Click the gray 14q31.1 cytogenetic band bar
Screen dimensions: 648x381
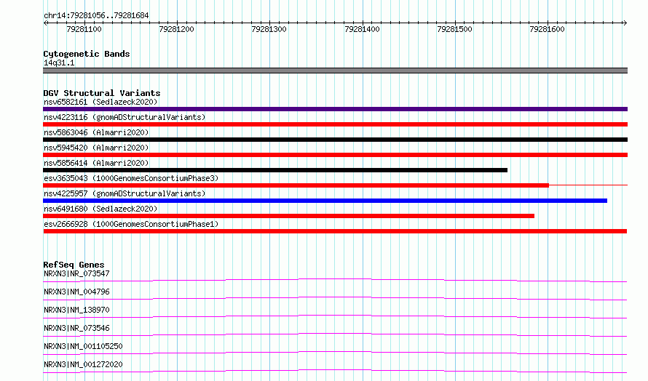[335, 71]
